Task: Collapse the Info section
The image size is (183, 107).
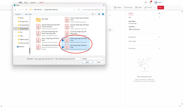Action: click(159, 17)
